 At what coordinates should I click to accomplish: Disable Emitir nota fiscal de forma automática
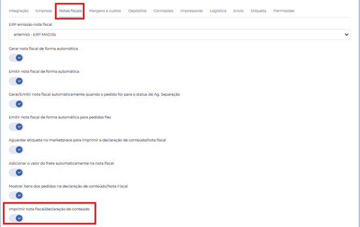point(17,81)
